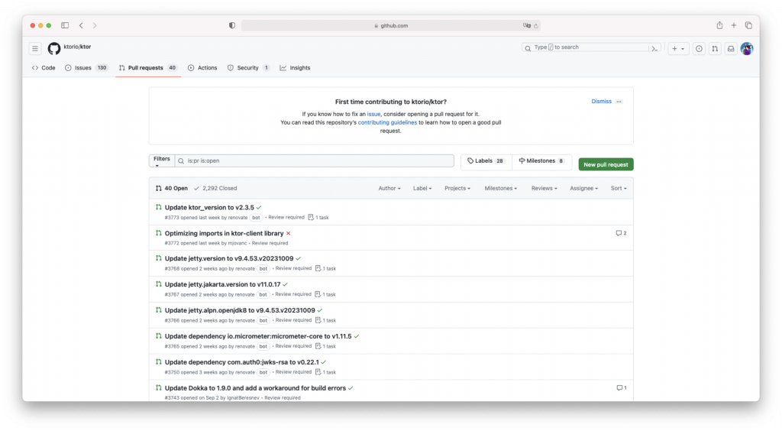View passing check on Update ktor_version PR
Screen dimensions: 782x431
pos(259,208)
